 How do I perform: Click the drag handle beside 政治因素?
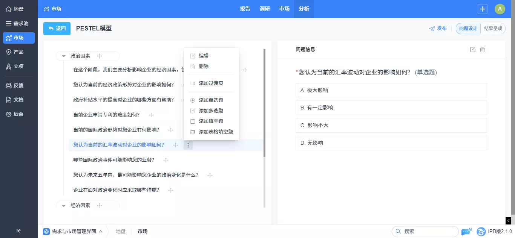[x=100, y=56]
